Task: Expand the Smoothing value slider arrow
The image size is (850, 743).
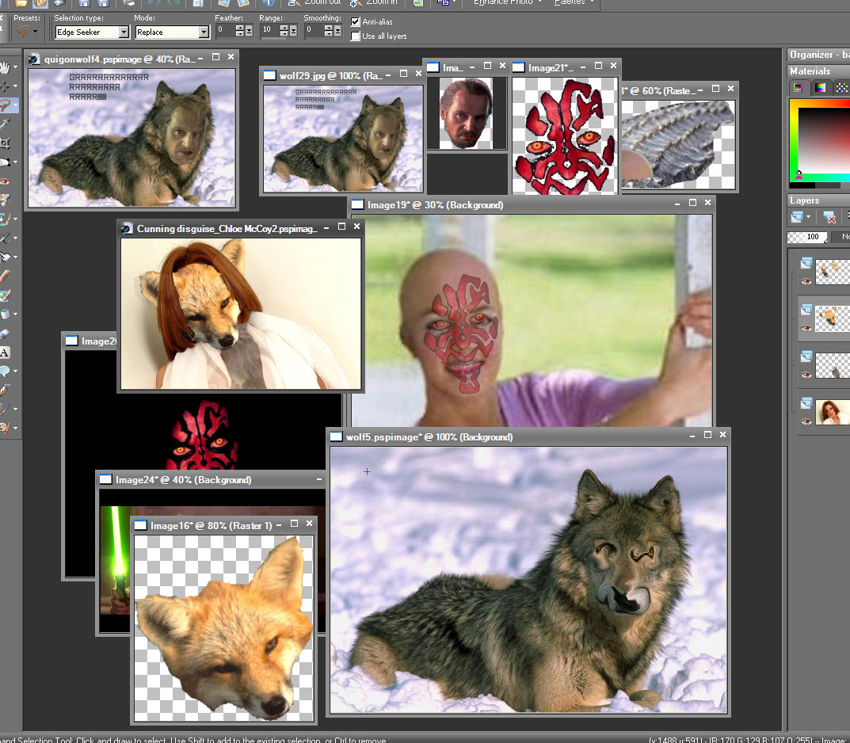Action: [337, 31]
